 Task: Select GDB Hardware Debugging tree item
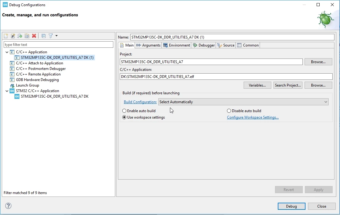[x=37, y=79]
